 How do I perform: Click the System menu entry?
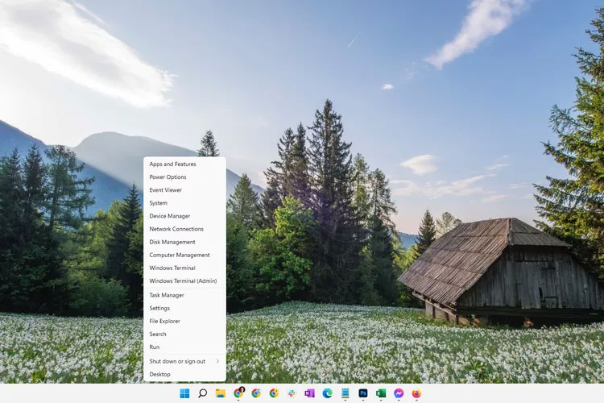(x=184, y=203)
